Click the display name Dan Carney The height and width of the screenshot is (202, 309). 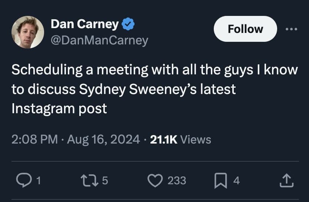point(84,24)
